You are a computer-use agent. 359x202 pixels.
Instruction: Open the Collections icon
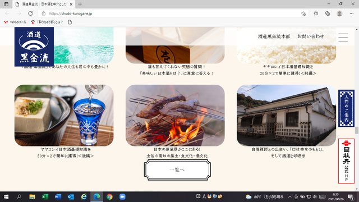pyautogui.click(x=328, y=13)
